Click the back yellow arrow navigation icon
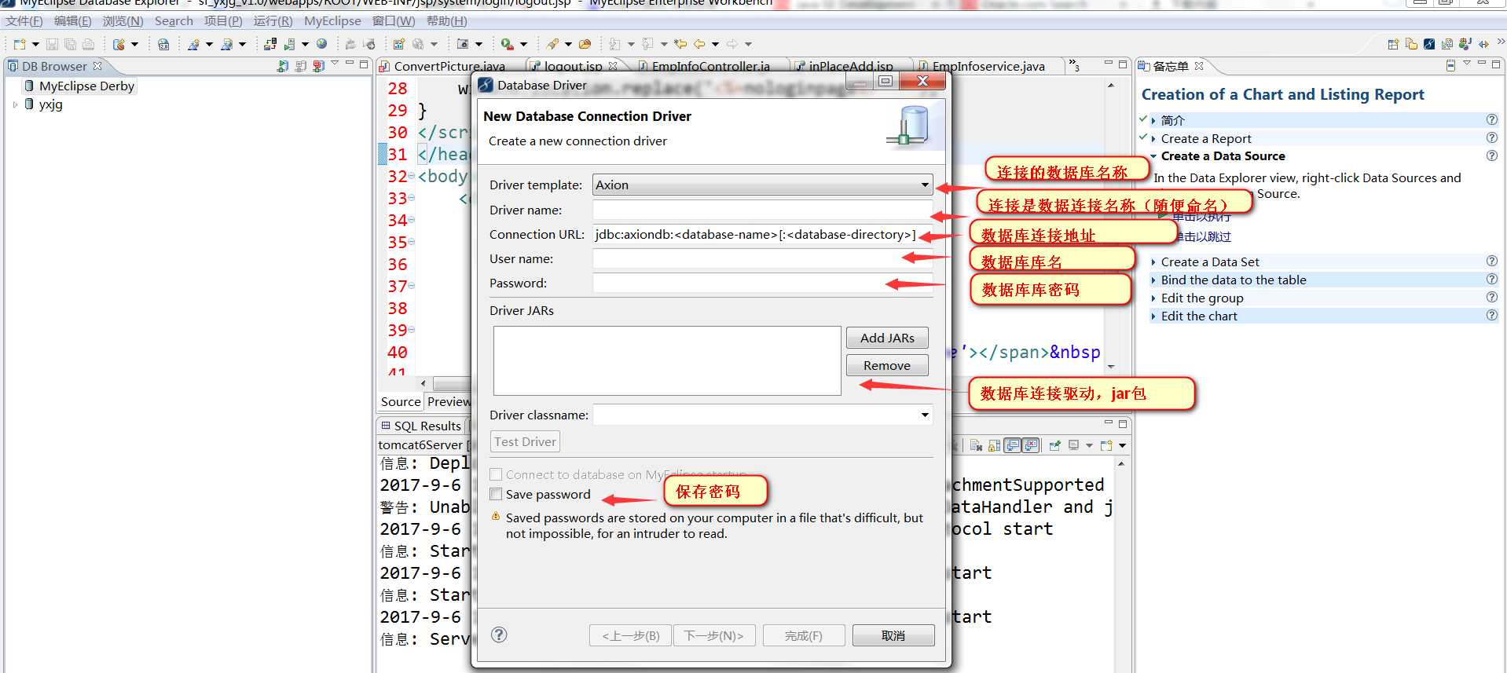This screenshot has width=1507, height=673. (x=698, y=44)
